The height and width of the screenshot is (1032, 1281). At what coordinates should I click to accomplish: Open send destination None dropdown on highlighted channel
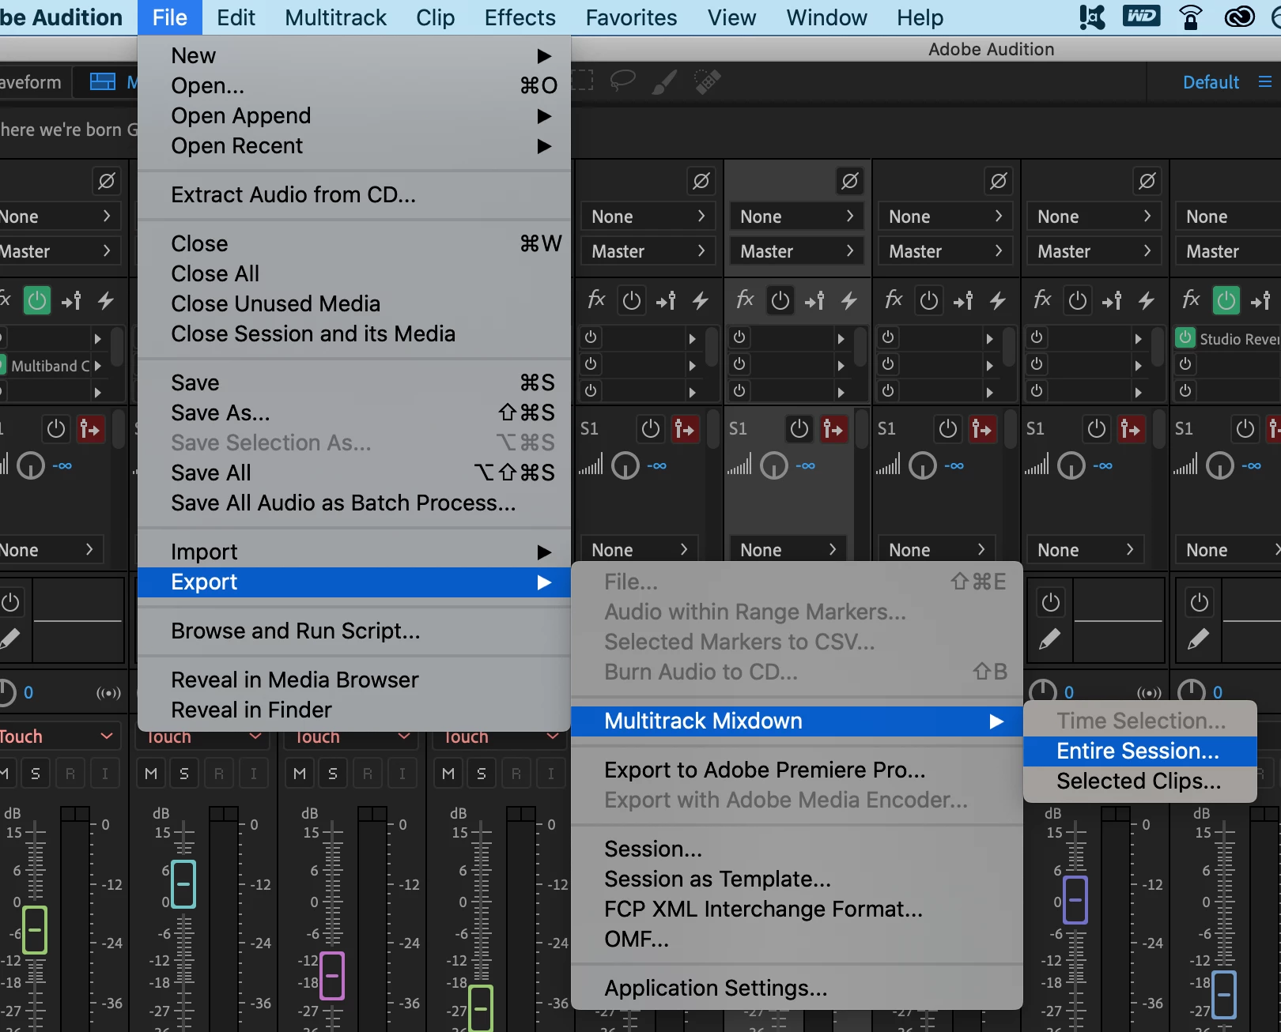tap(788, 550)
